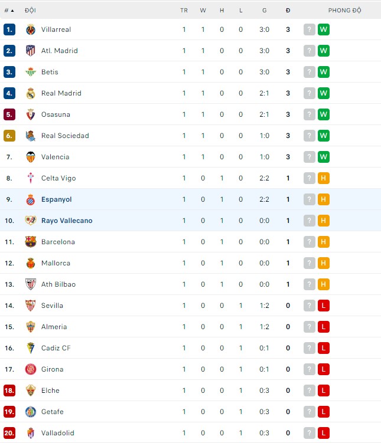Click Villarreal's green W form badge
Image resolution: width=381 pixels, height=443 pixels.
(323, 29)
